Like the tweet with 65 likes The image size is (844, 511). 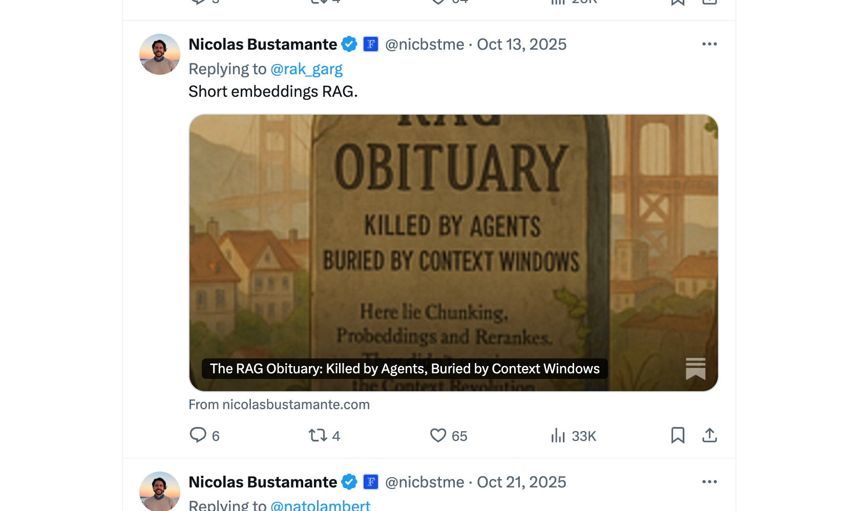[438, 435]
